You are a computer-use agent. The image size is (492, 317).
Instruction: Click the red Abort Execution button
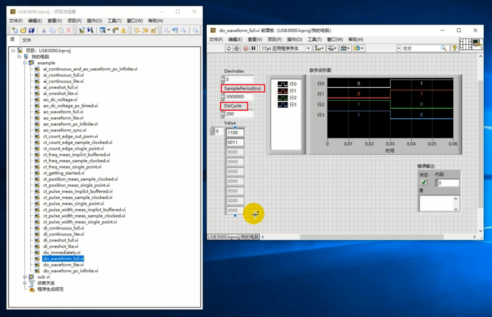click(246, 48)
